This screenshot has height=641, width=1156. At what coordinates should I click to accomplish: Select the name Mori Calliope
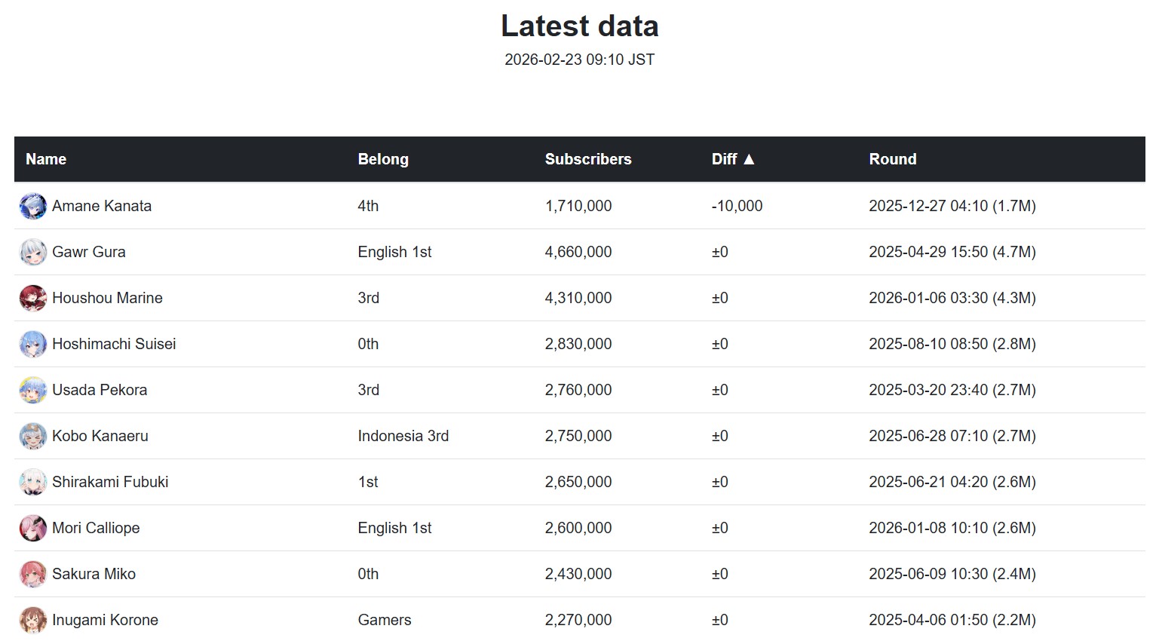tap(96, 528)
